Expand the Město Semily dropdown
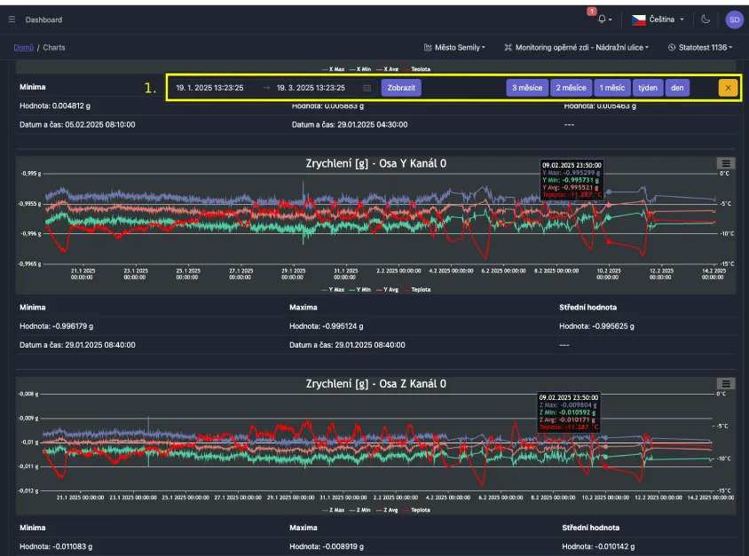The image size is (749, 556). click(454, 47)
